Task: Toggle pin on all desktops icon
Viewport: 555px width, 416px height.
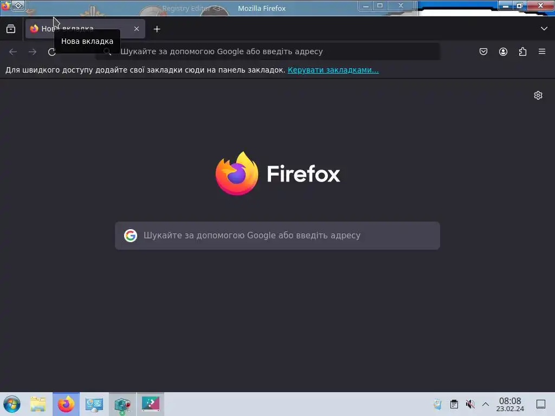Action: click(x=18, y=5)
